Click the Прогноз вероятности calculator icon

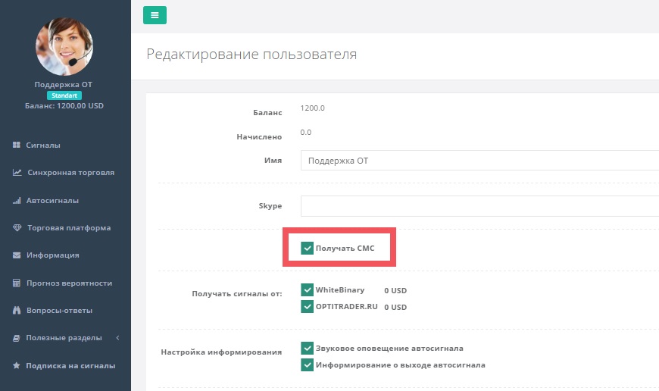click(17, 283)
